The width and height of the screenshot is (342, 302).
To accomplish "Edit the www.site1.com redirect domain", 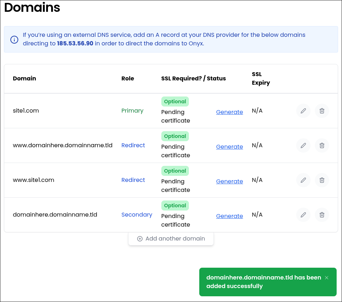I will click(303, 180).
